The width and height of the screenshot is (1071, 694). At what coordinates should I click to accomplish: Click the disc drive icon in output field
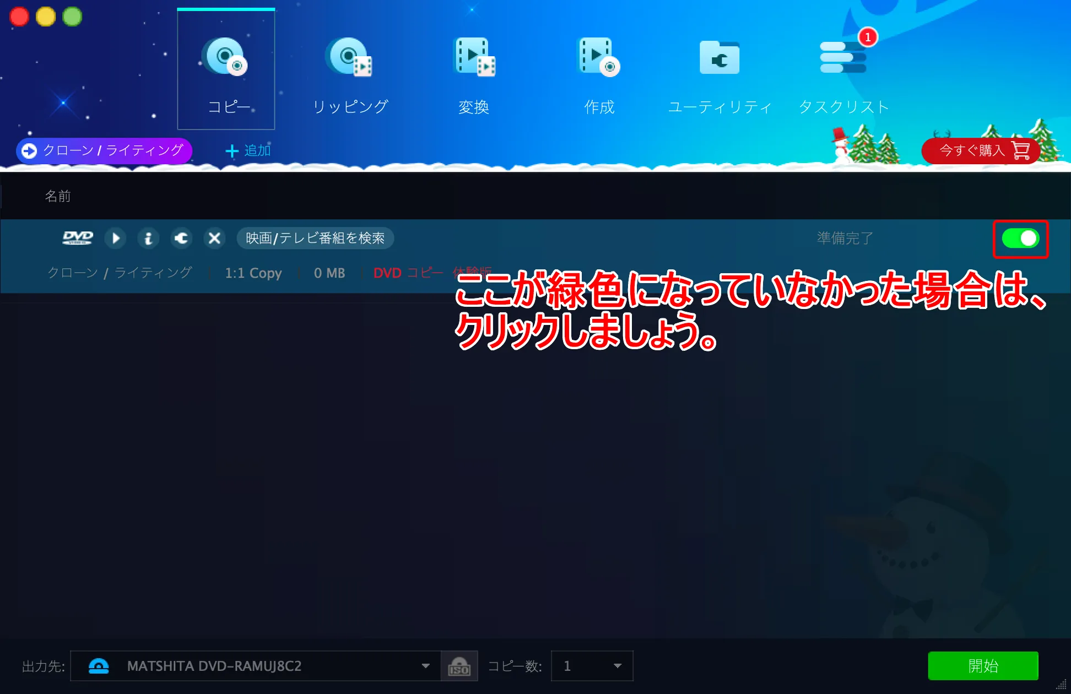[99, 666]
